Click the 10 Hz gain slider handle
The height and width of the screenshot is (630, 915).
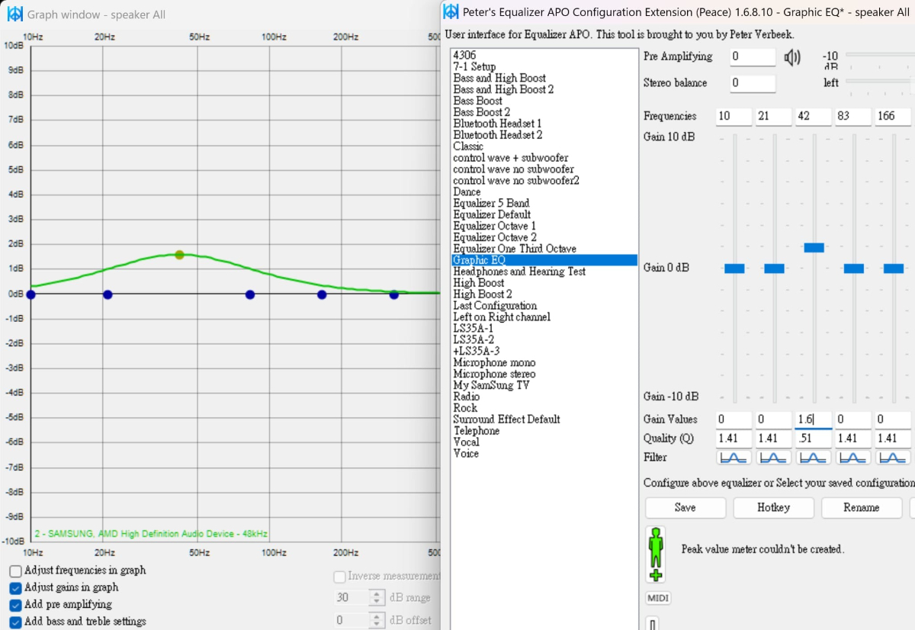point(734,268)
